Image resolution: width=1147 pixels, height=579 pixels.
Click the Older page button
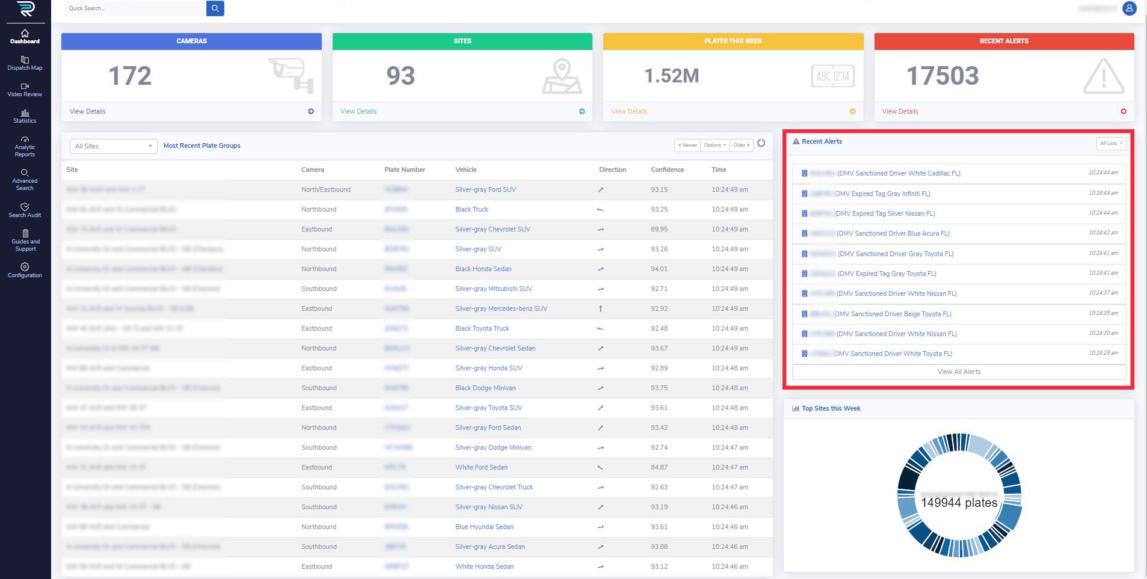click(x=741, y=146)
